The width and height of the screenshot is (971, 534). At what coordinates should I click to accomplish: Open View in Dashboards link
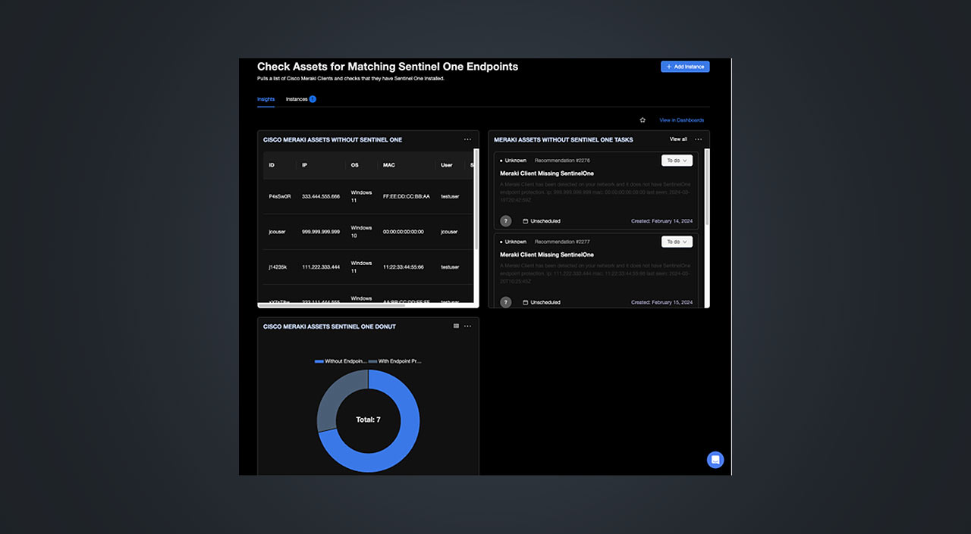[x=681, y=120]
